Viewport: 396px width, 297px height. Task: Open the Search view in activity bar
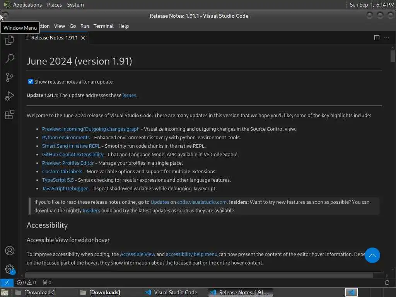[x=10, y=59]
